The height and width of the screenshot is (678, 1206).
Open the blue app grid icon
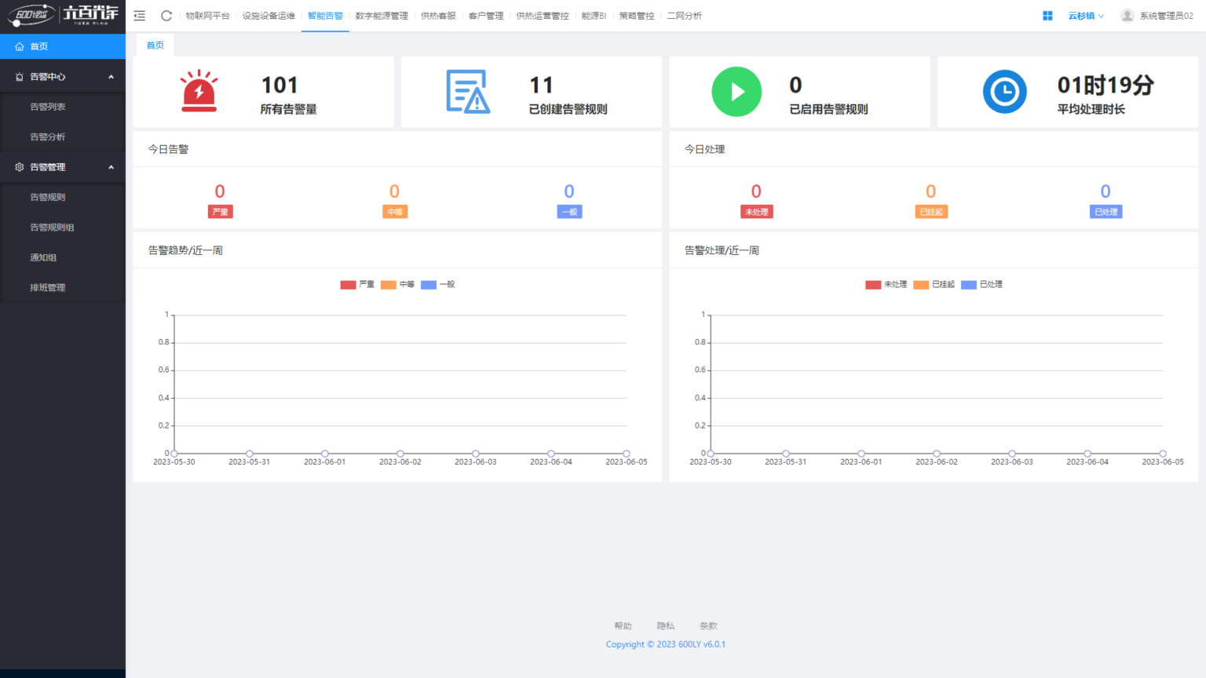coord(1047,16)
